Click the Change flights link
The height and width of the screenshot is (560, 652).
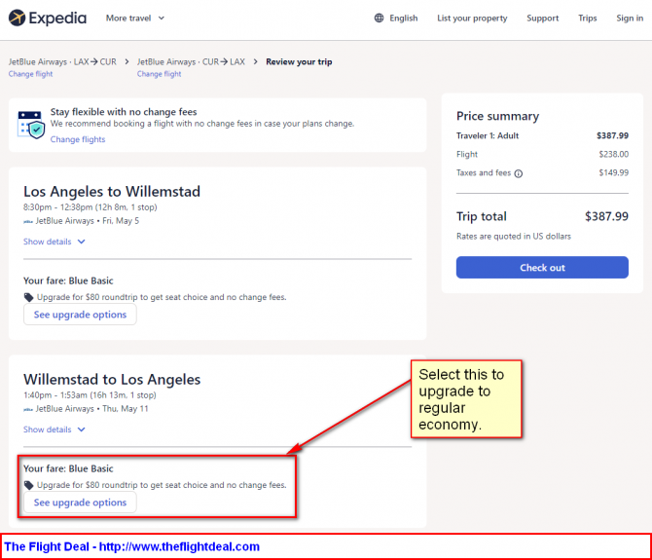click(78, 139)
